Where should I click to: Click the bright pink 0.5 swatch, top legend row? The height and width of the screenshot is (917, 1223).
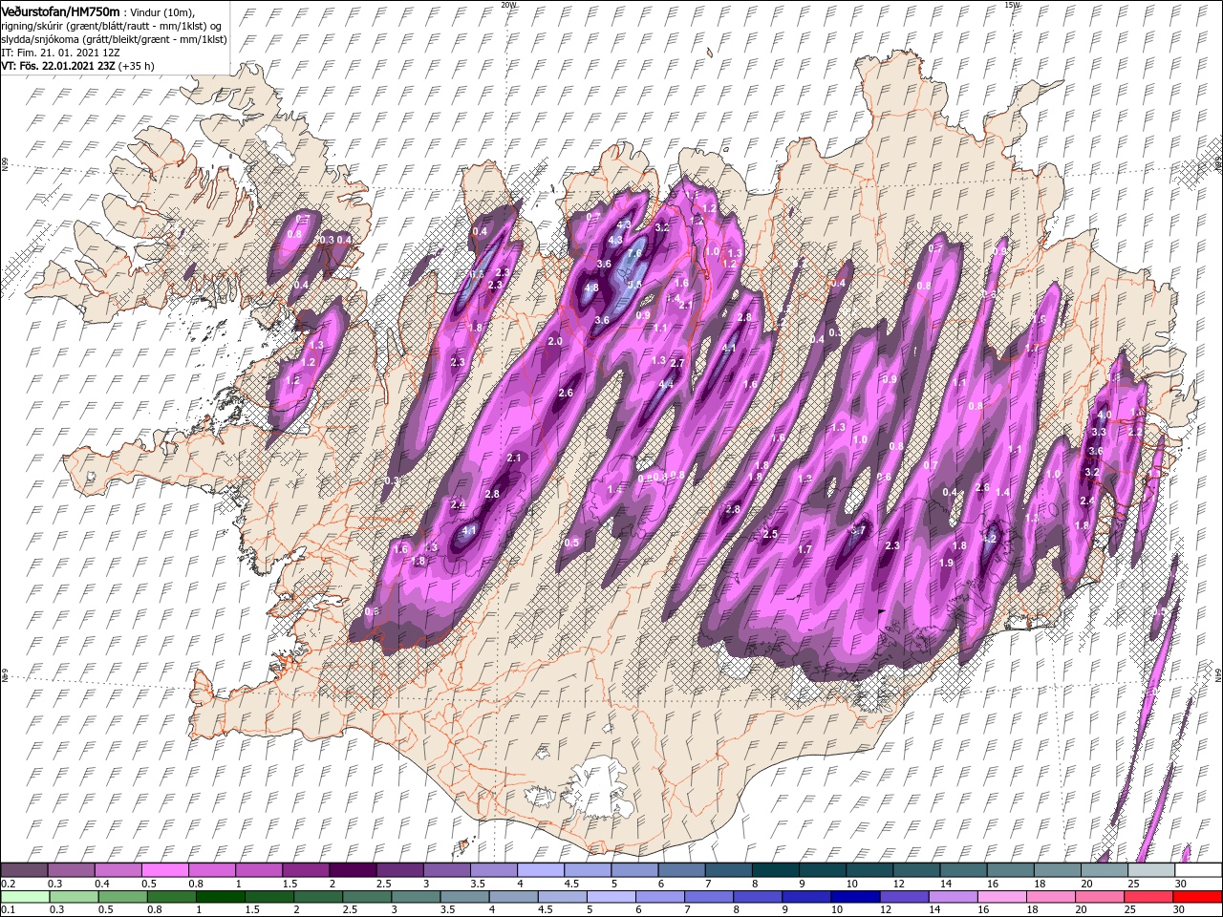click(164, 870)
